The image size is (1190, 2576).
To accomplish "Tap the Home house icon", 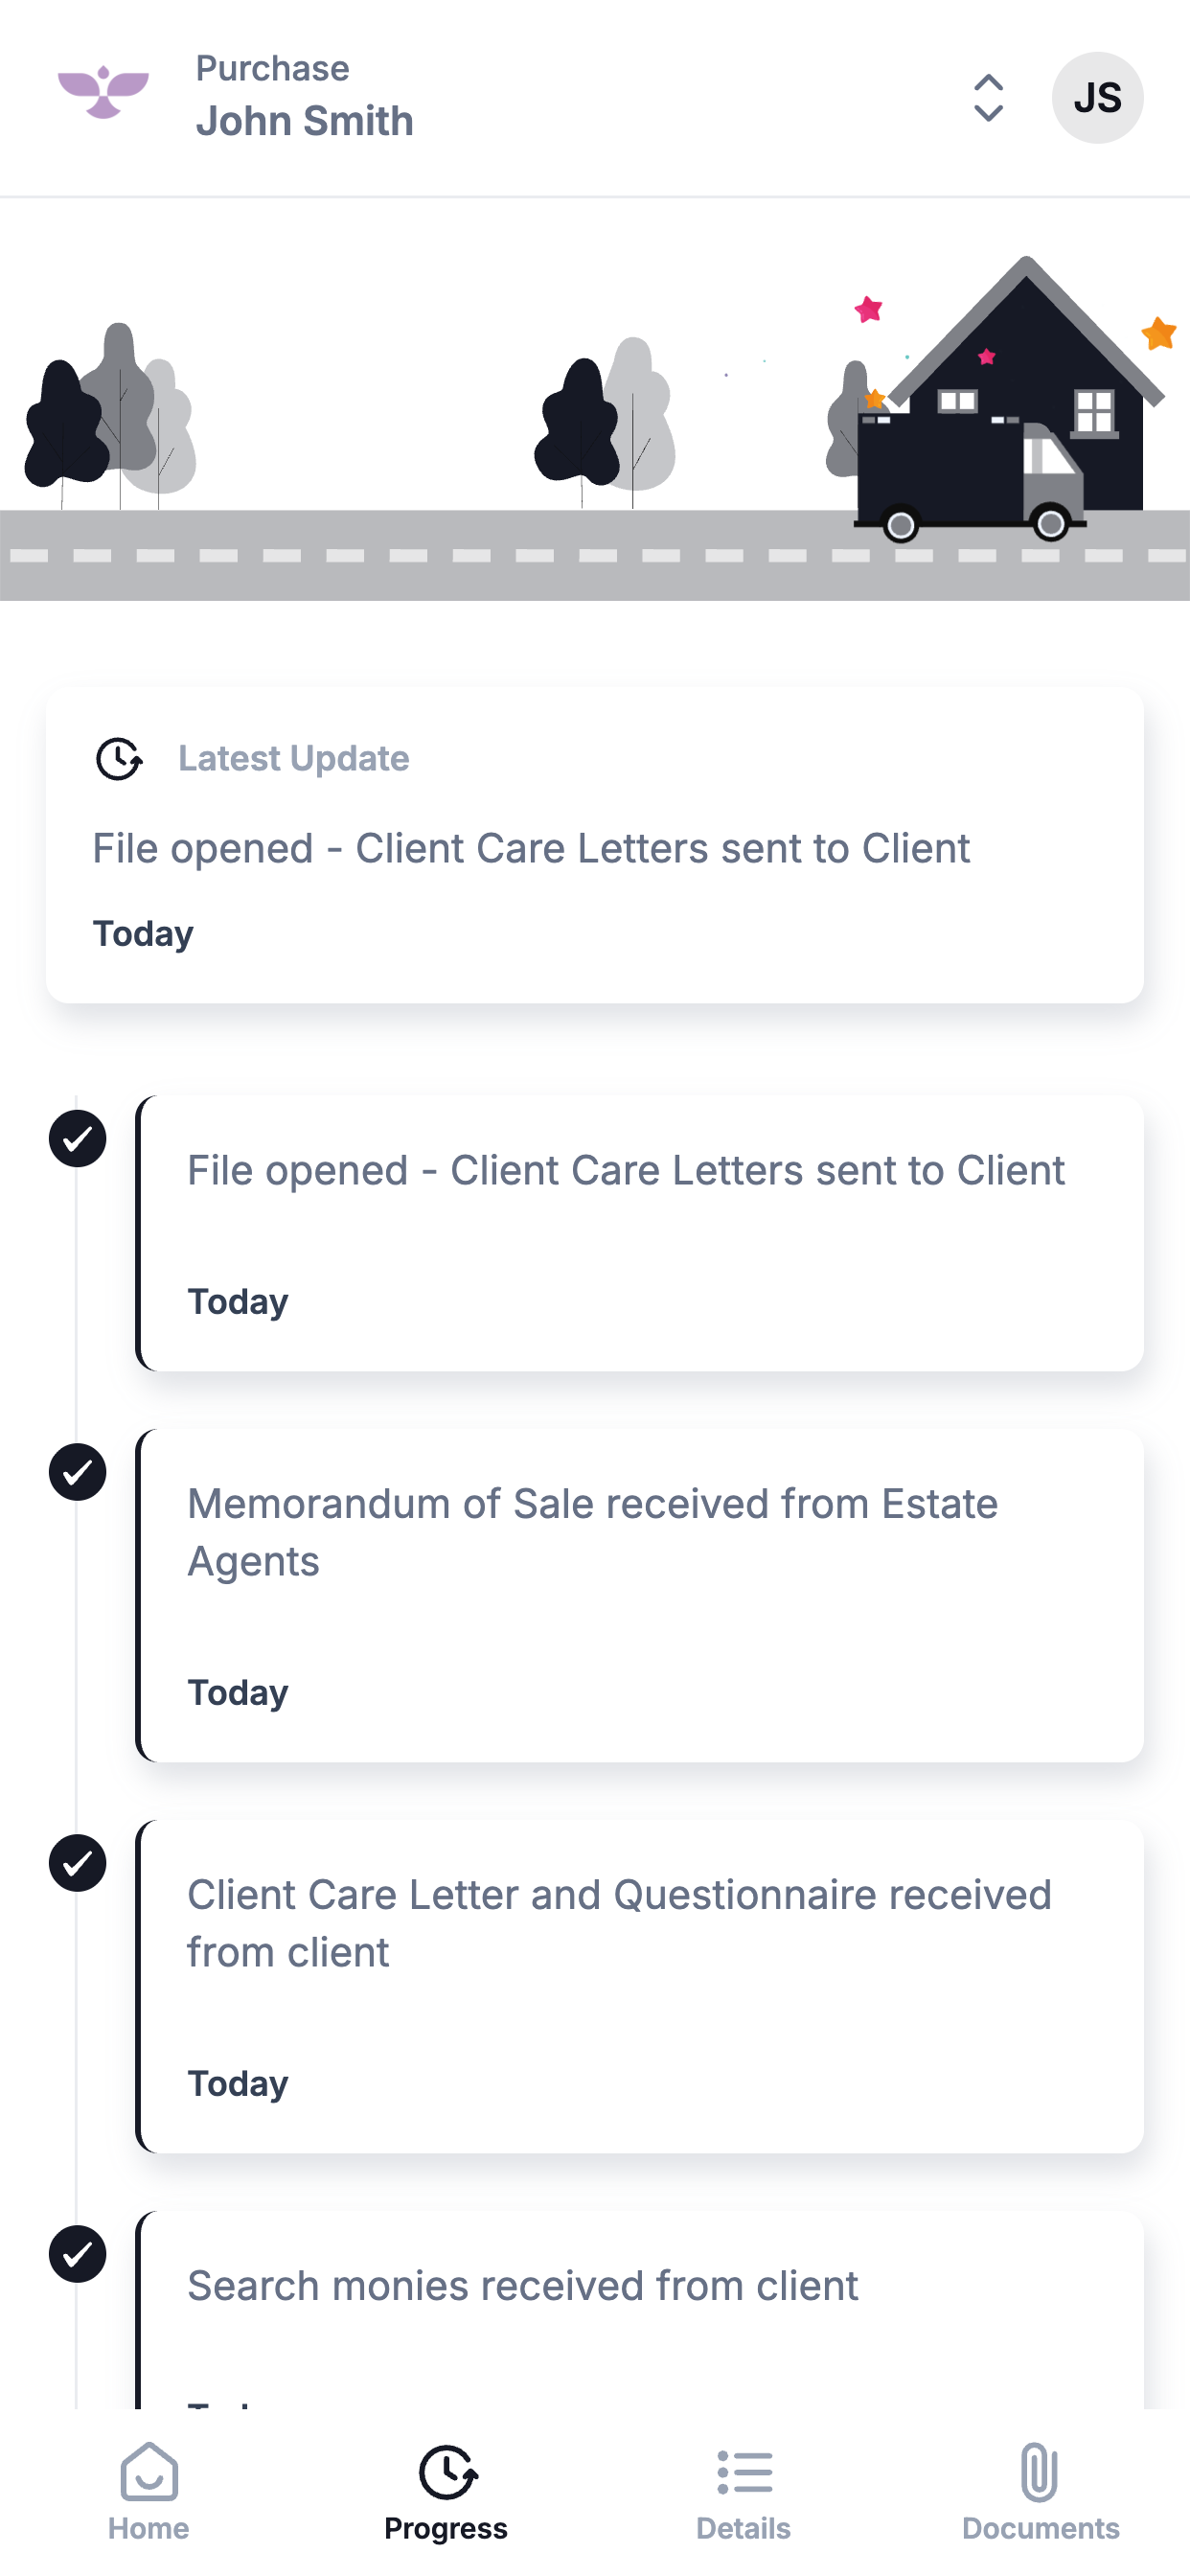I will click(x=149, y=2472).
